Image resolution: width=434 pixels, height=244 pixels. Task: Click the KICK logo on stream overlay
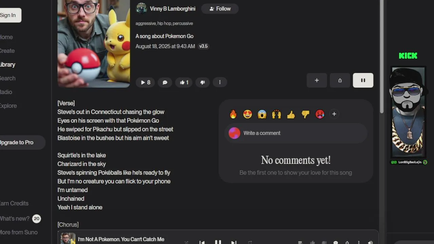point(408,56)
